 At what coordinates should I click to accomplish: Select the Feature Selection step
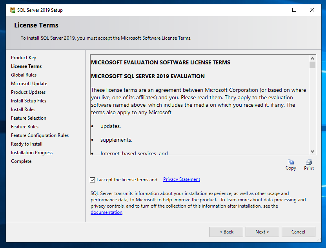[28, 118]
